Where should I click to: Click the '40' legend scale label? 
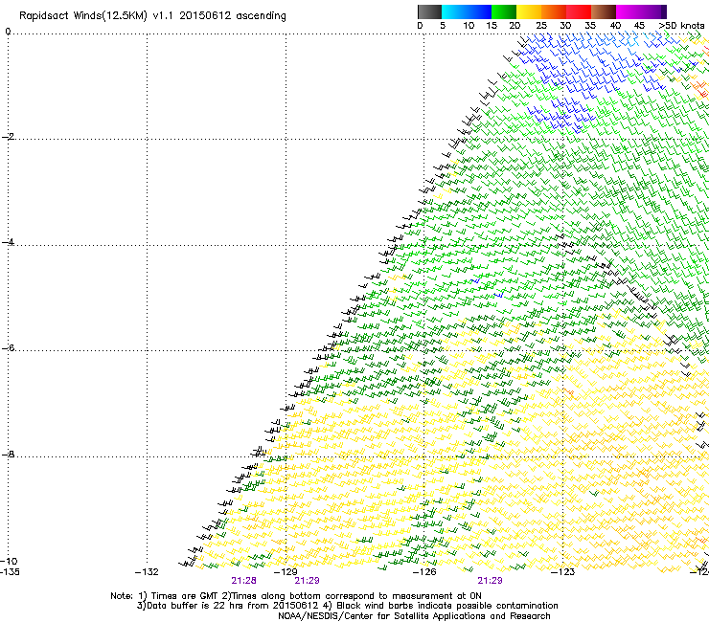(615, 26)
